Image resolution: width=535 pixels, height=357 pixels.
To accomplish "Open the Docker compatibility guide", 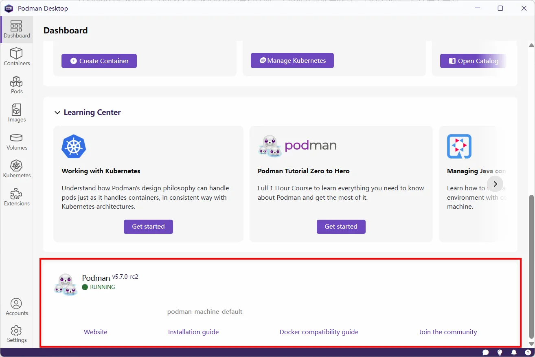I will point(319,332).
